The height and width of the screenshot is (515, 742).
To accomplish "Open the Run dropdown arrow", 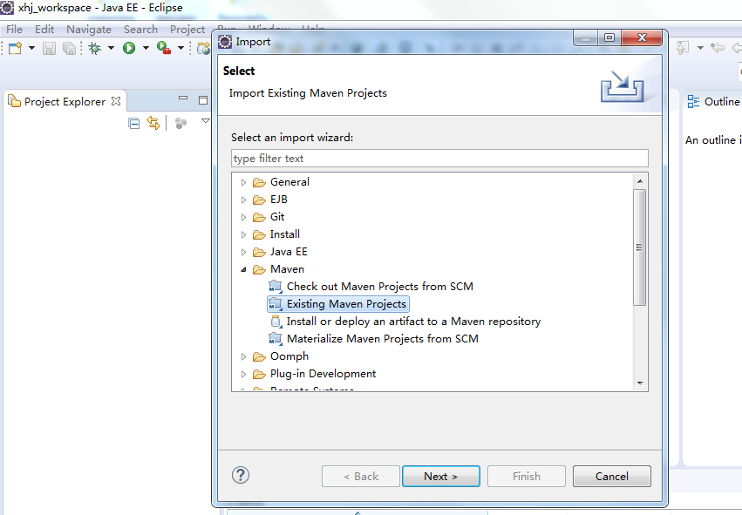I will [x=146, y=48].
